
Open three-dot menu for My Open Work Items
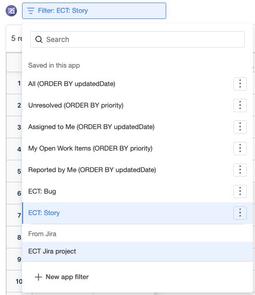(240, 149)
